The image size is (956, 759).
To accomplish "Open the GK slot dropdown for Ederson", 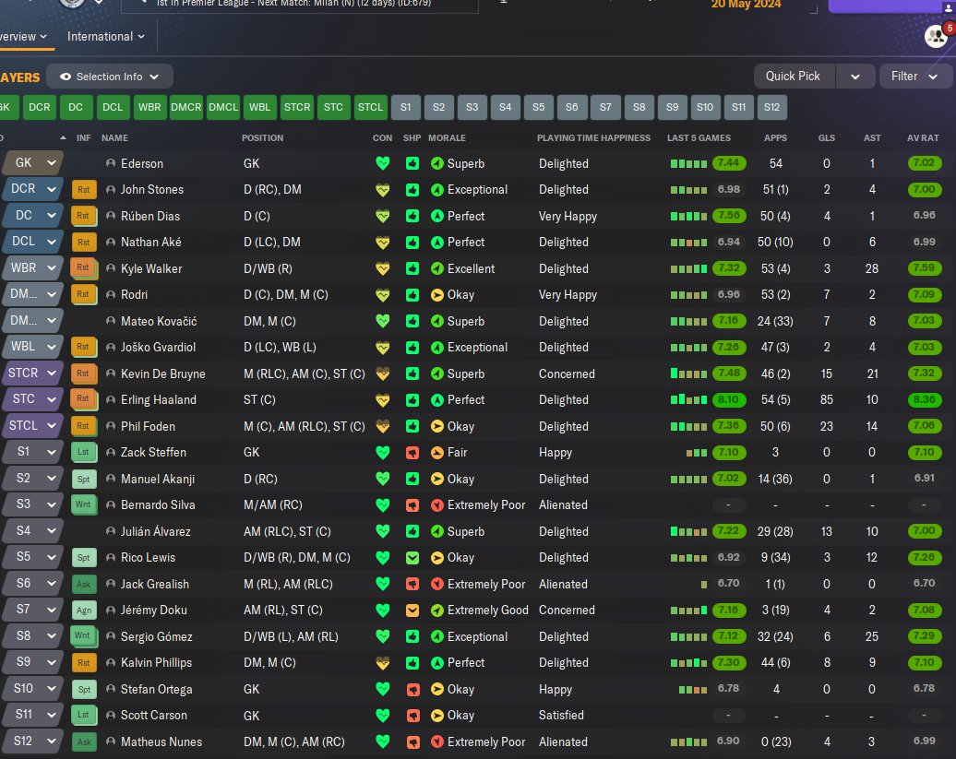I will click(31, 163).
